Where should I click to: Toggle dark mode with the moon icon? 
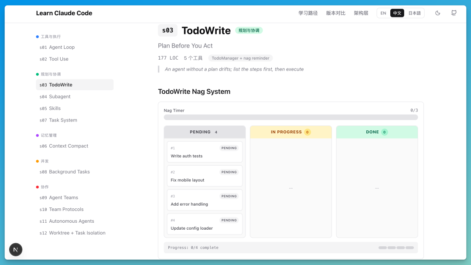438,13
